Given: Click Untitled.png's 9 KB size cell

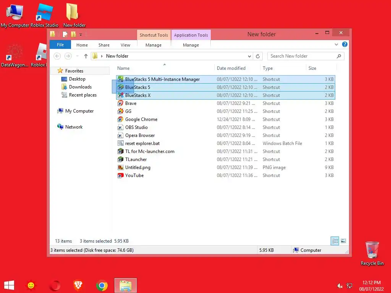Looking at the screenshot, I should click(329, 167).
